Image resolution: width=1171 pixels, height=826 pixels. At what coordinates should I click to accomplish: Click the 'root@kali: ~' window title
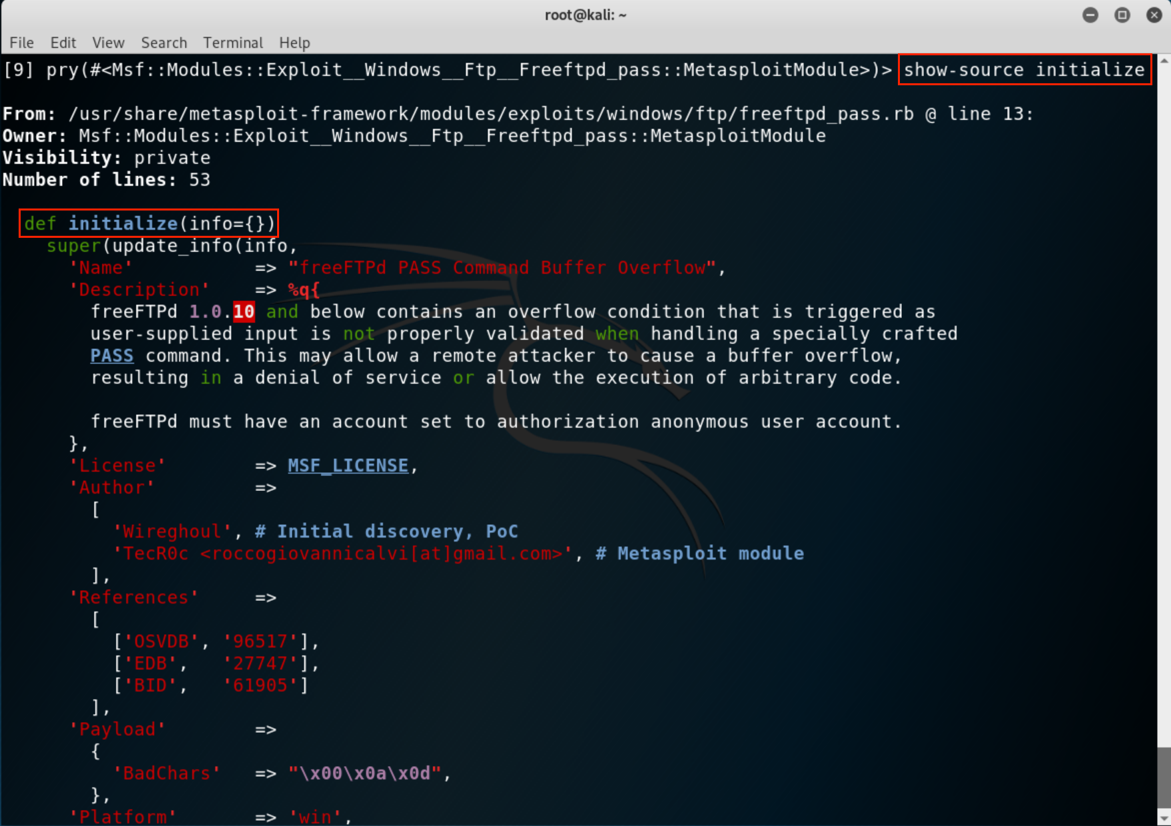pyautogui.click(x=585, y=15)
